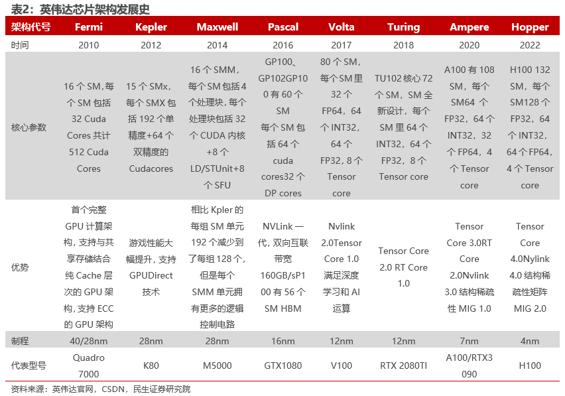
Task: Click the Hopper column header
Action: [530, 27]
